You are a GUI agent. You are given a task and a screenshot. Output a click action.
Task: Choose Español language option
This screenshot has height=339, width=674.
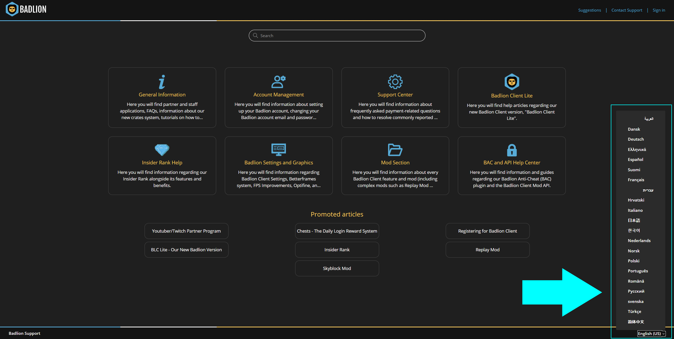tap(635, 159)
